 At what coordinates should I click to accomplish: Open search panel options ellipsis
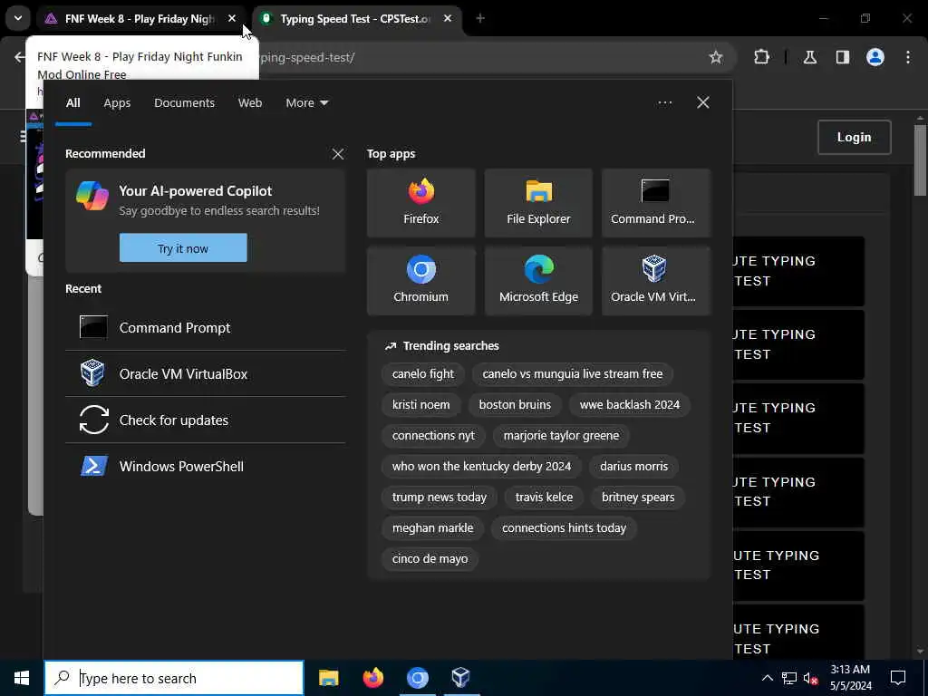tap(664, 102)
